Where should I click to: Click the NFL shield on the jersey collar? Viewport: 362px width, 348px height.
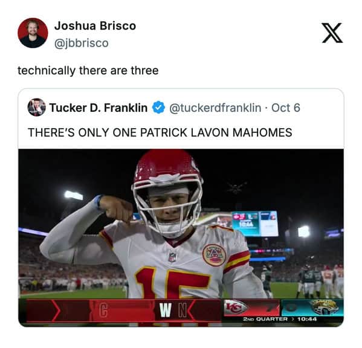pos(172,257)
